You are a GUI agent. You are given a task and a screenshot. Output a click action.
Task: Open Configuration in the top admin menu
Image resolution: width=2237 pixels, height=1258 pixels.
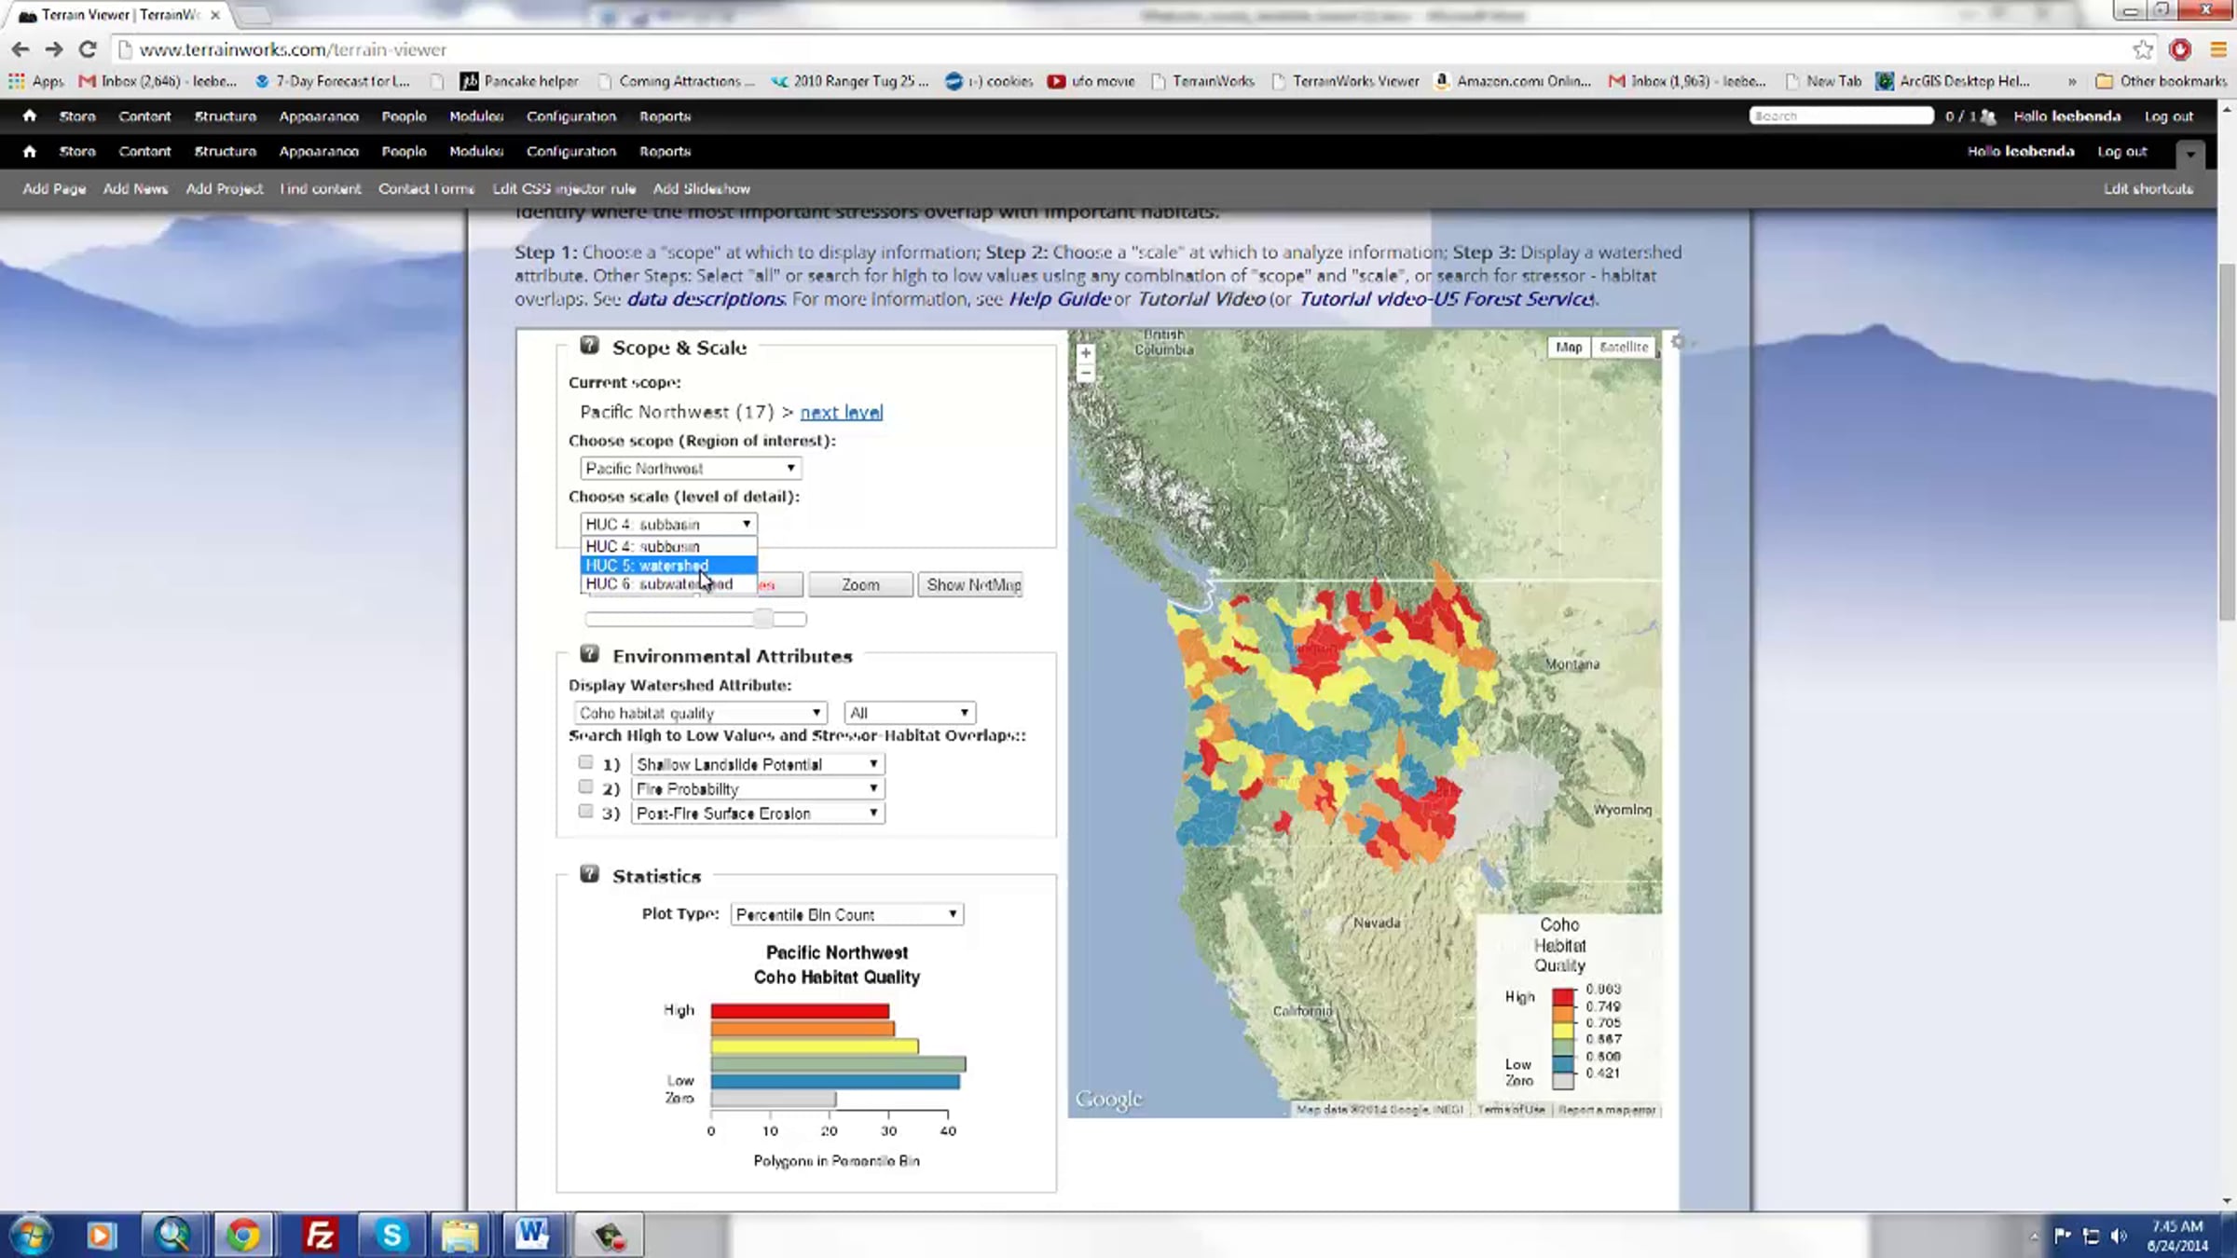click(x=571, y=116)
